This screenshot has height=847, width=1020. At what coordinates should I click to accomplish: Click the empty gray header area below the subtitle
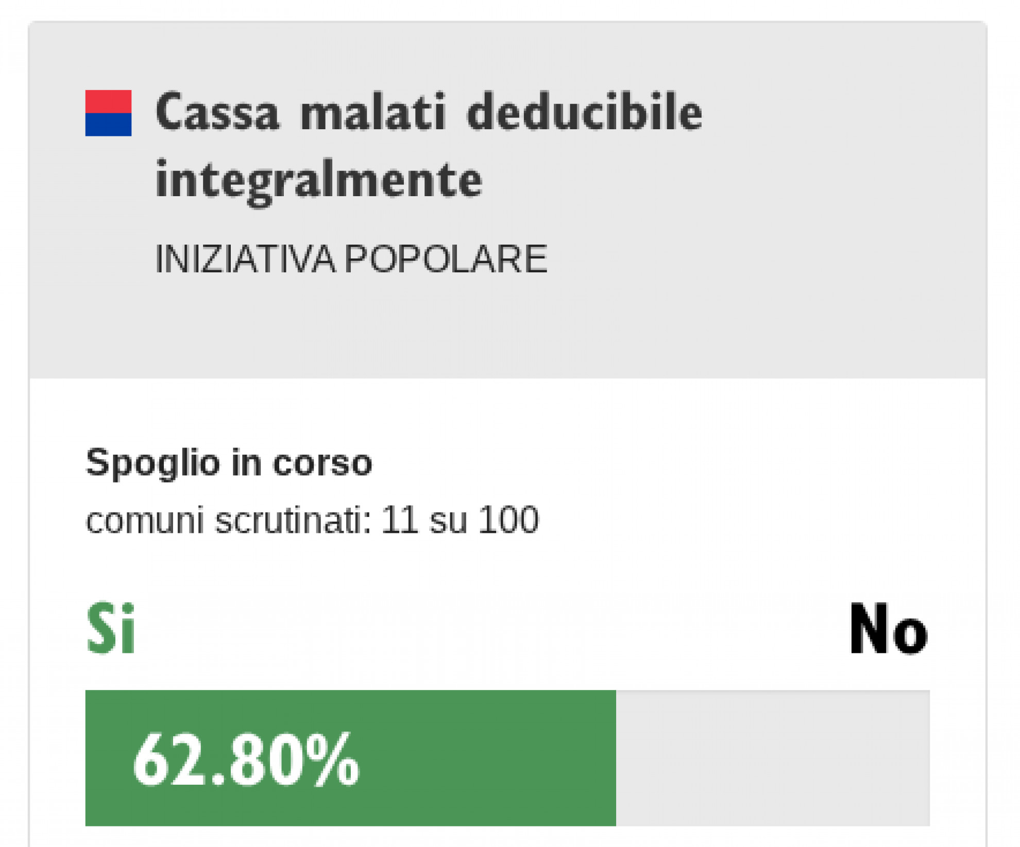pos(507,330)
